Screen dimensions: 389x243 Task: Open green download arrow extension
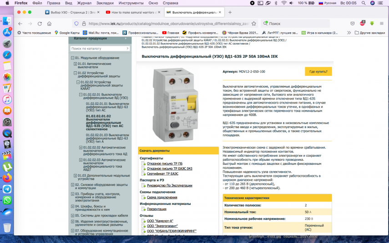(x=372, y=24)
